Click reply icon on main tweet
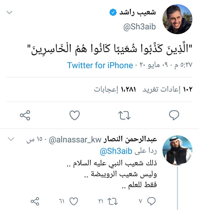This screenshot has width=199, height=210. pos(174,115)
